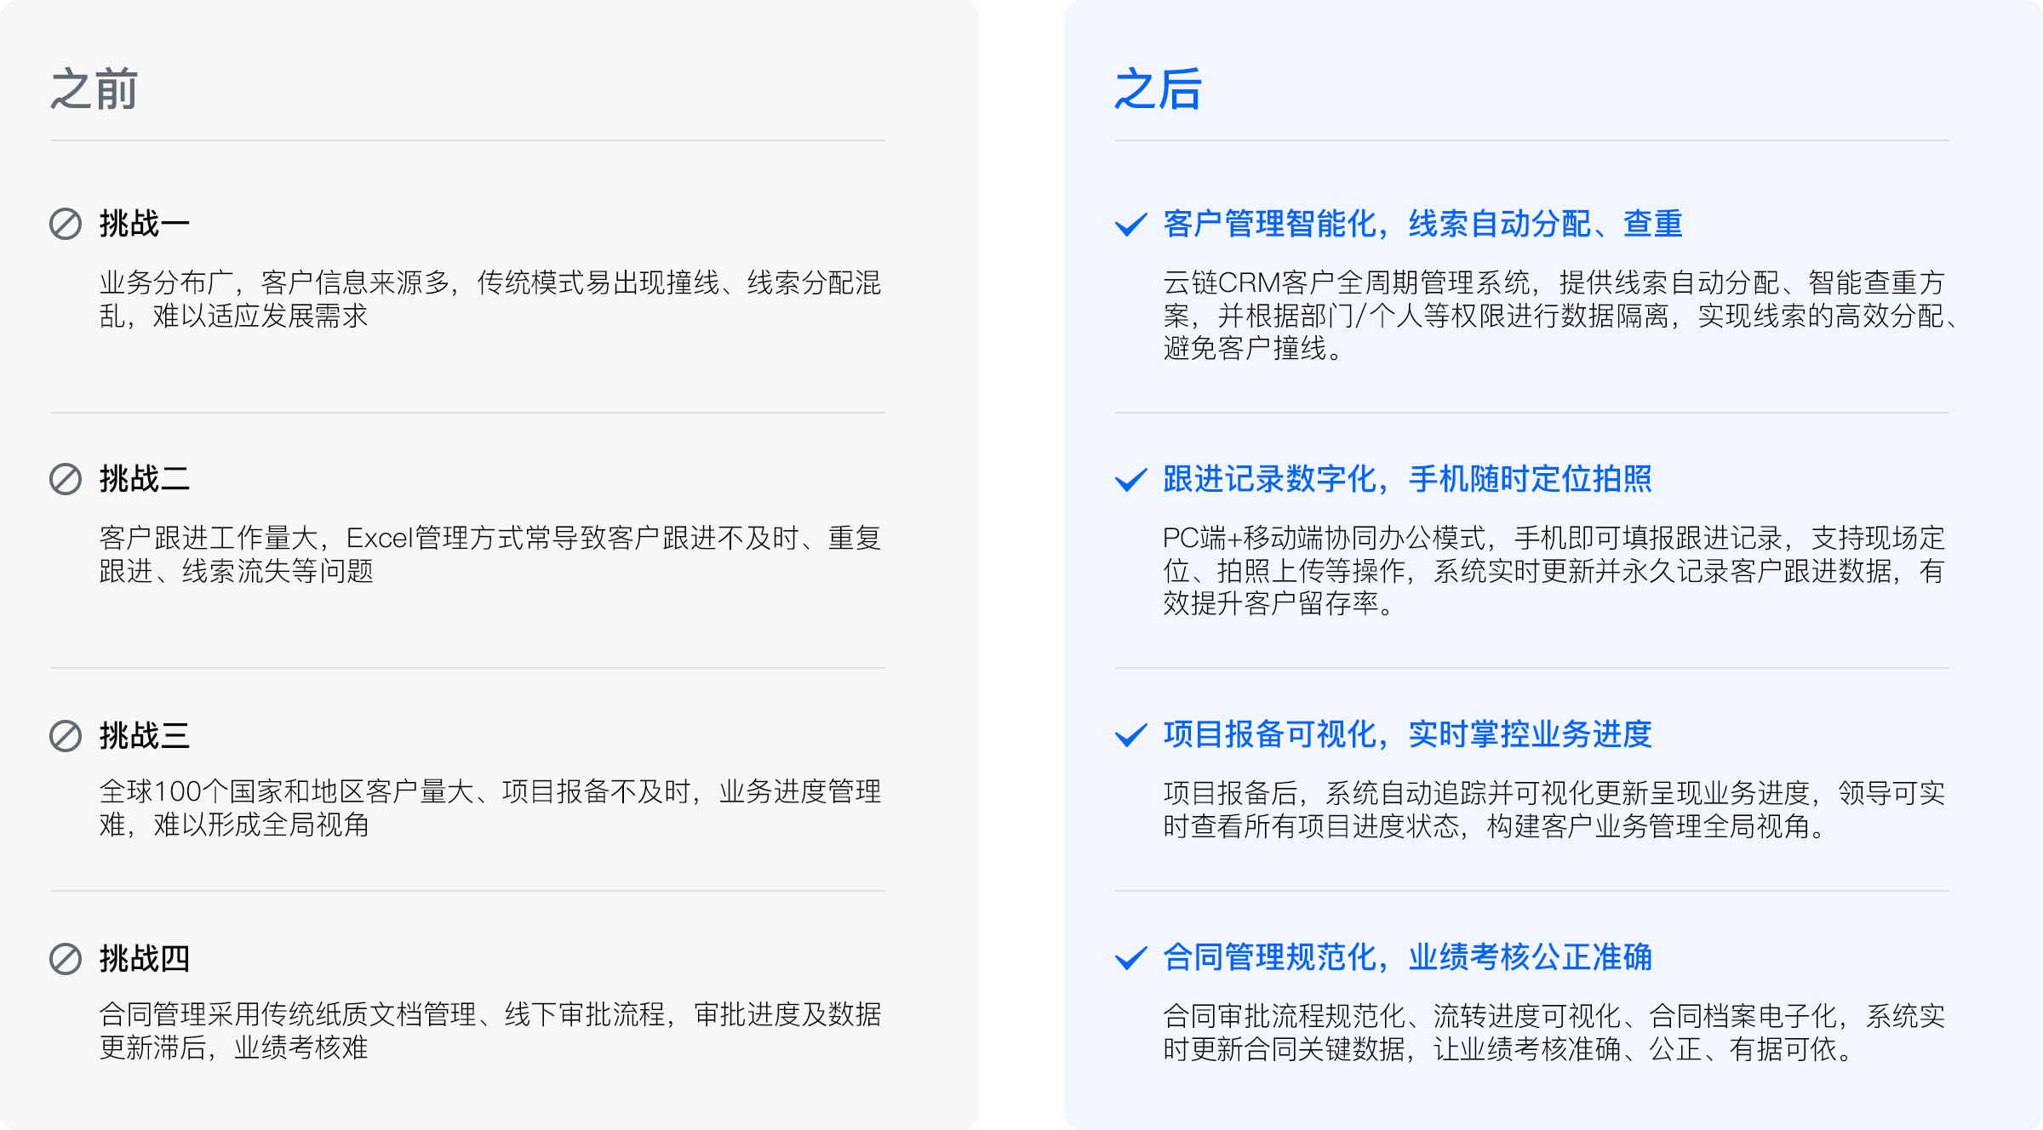Image resolution: width=2043 pixels, height=1130 pixels.
Task: Click the prohibition icon beside 挑战三
Action: (66, 736)
